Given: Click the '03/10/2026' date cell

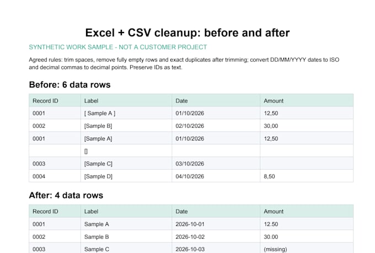Looking at the screenshot, I should pyautogui.click(x=216, y=164).
